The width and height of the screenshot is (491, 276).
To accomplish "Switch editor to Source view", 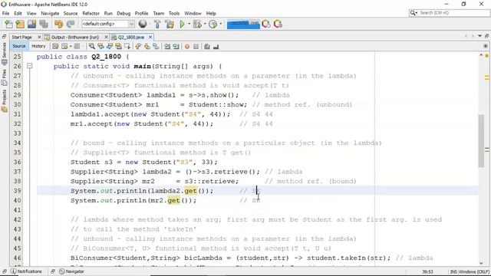I will pyautogui.click(x=18, y=46).
